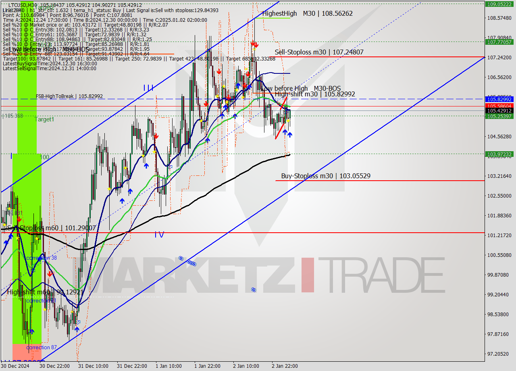
Task: Click the 'correction 38' label
Action: [x=42, y=258]
